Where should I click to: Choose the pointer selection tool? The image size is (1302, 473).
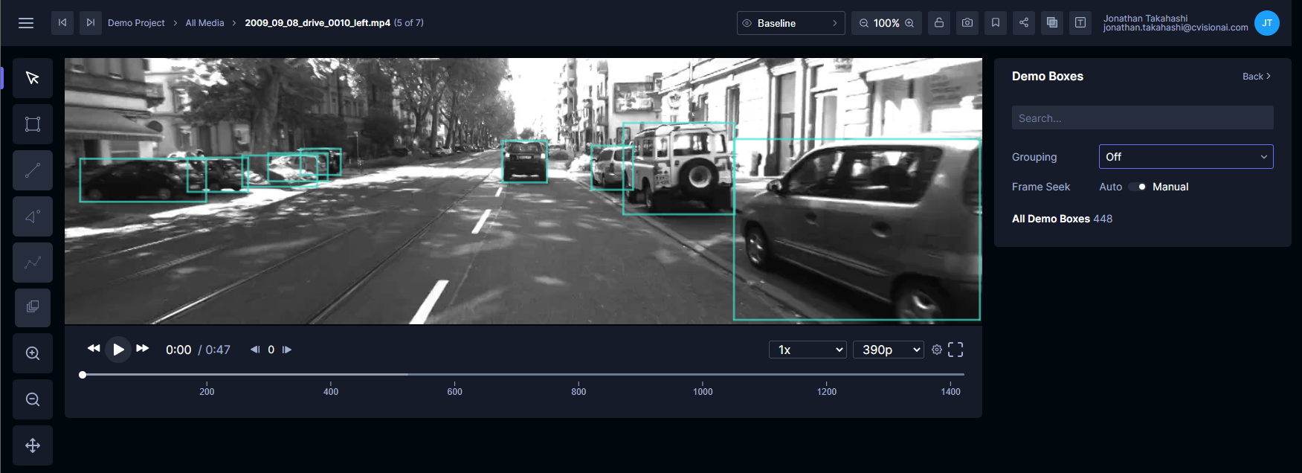click(33, 78)
